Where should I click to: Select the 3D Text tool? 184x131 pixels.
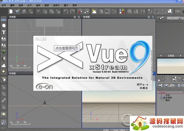click(4, 32)
